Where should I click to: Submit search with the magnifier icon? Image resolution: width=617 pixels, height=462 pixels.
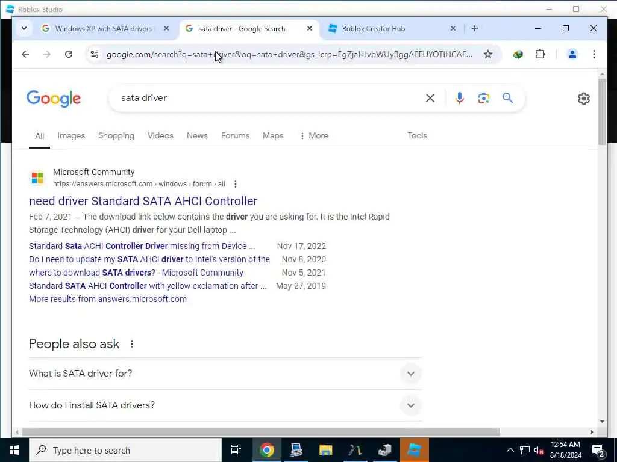click(507, 98)
